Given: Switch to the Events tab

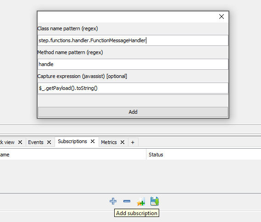Looking at the screenshot, I should 36,142.
